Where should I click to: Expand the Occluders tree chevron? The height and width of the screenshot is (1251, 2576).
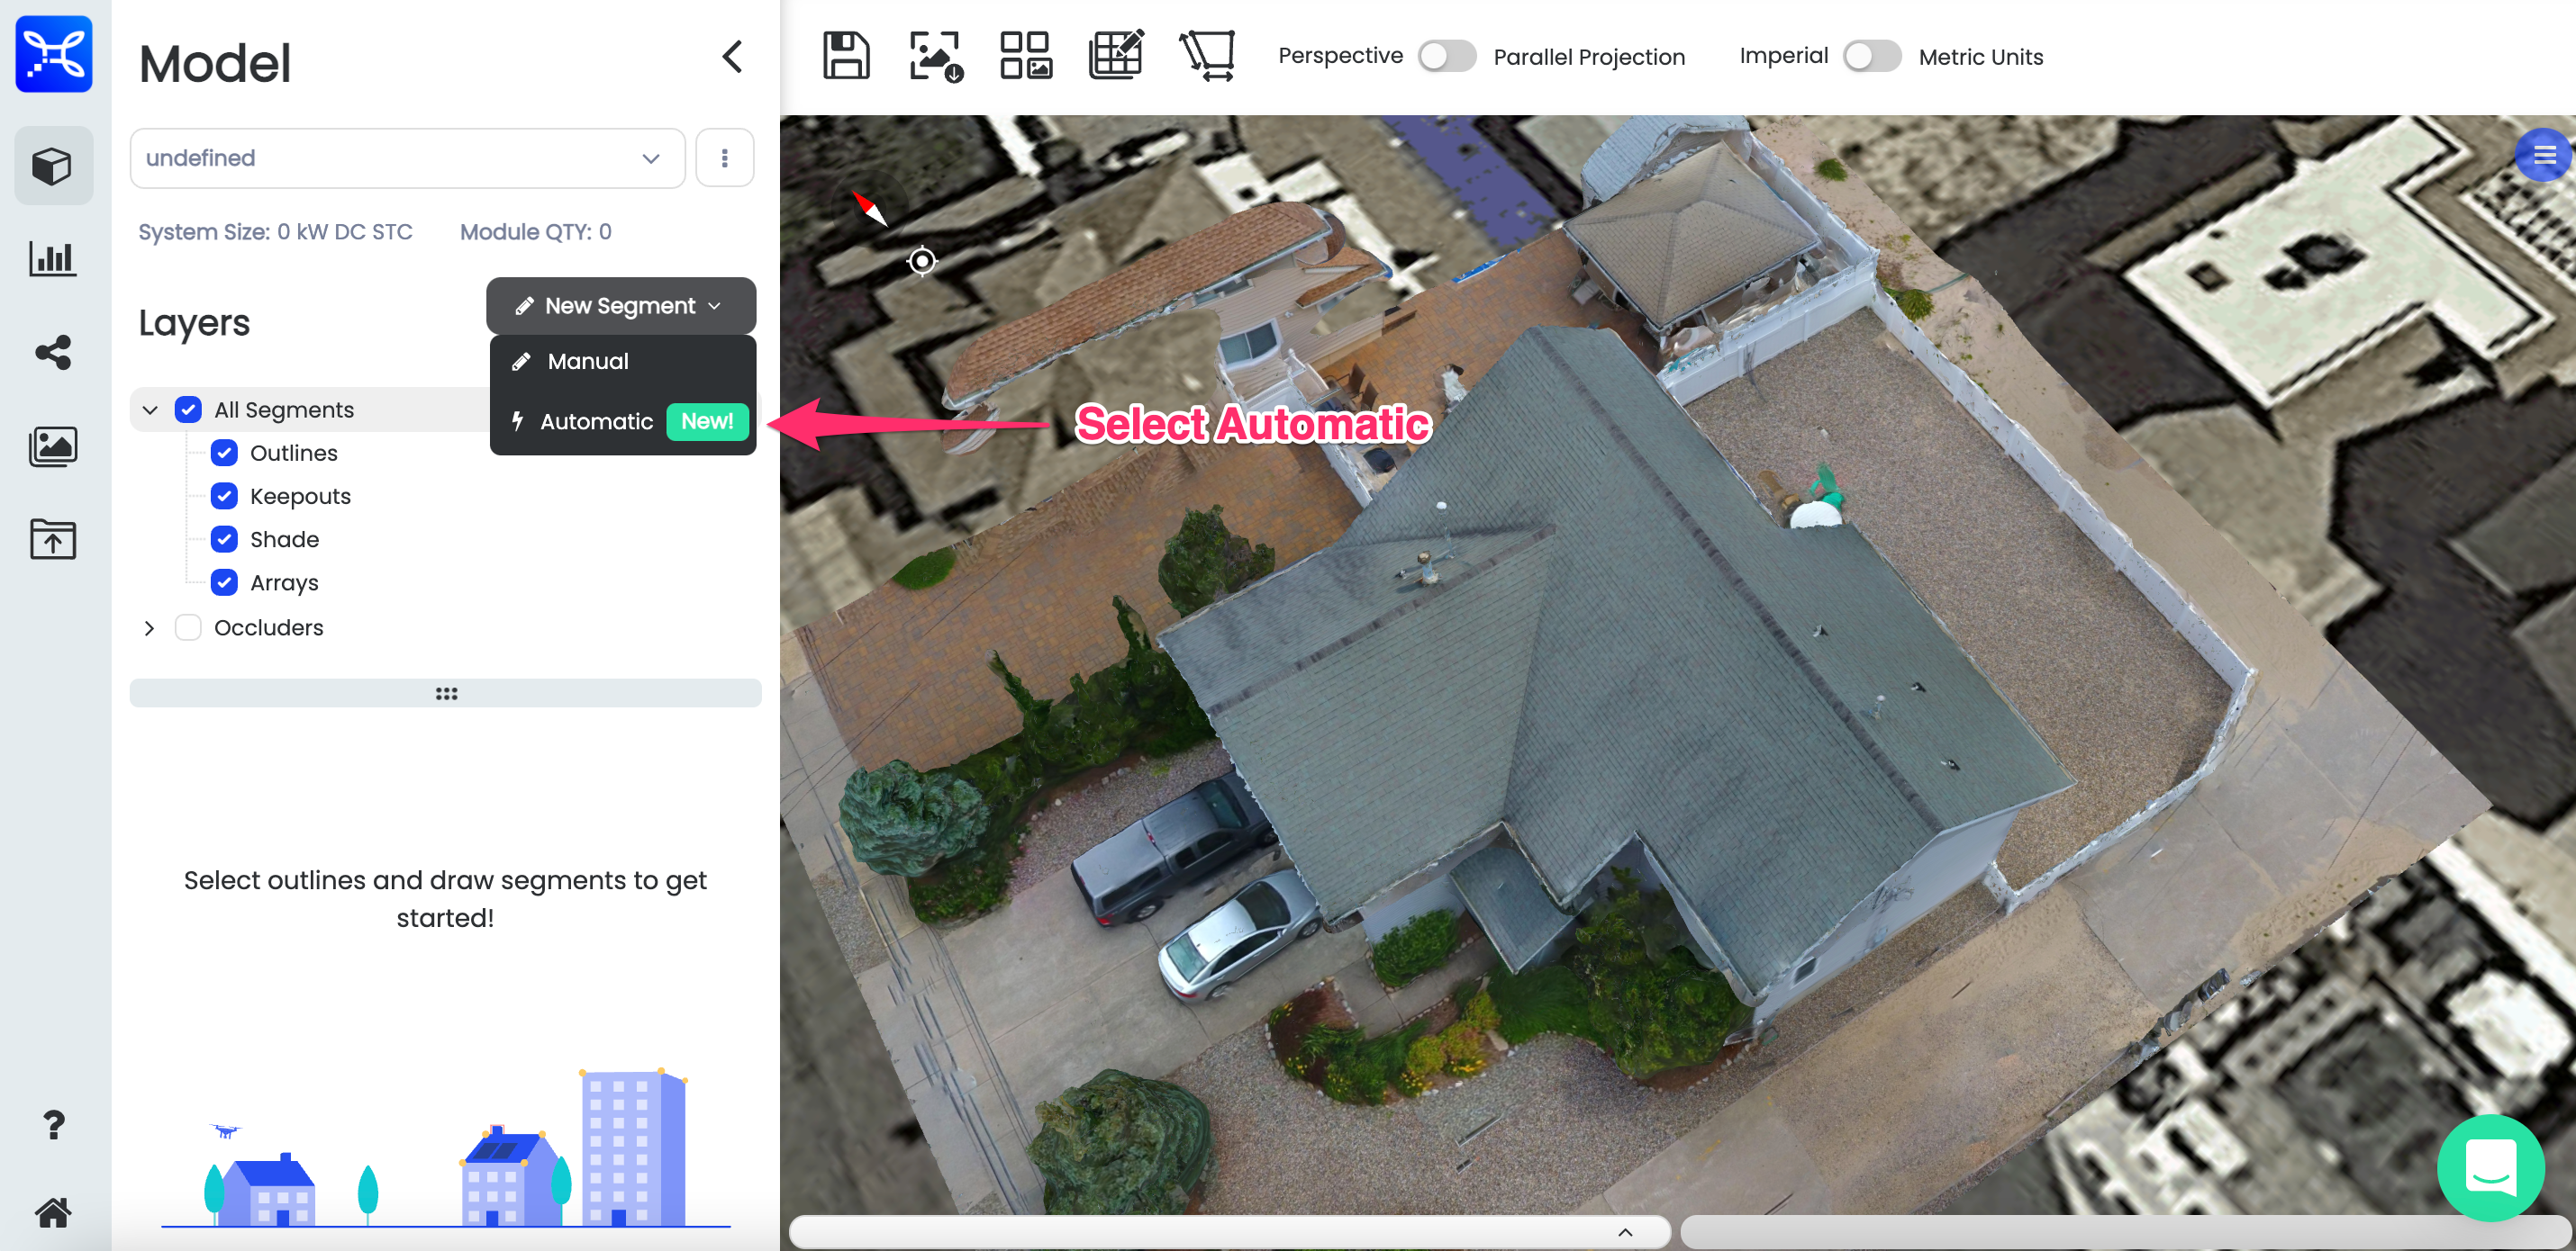(x=149, y=627)
